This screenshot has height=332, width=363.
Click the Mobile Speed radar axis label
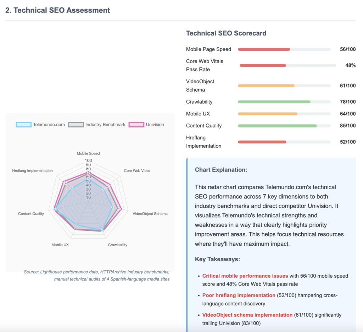[x=88, y=153]
